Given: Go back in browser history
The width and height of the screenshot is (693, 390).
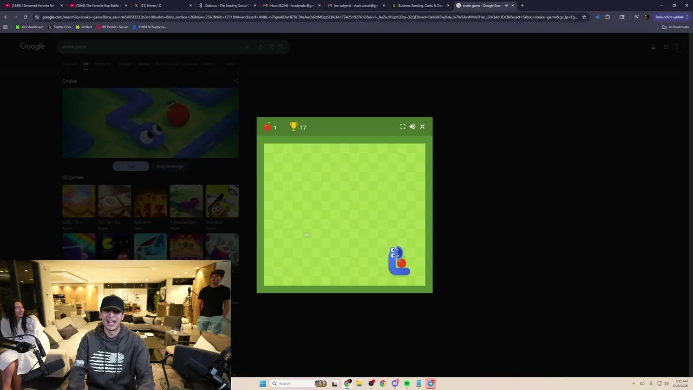Looking at the screenshot, I should (x=6, y=17).
